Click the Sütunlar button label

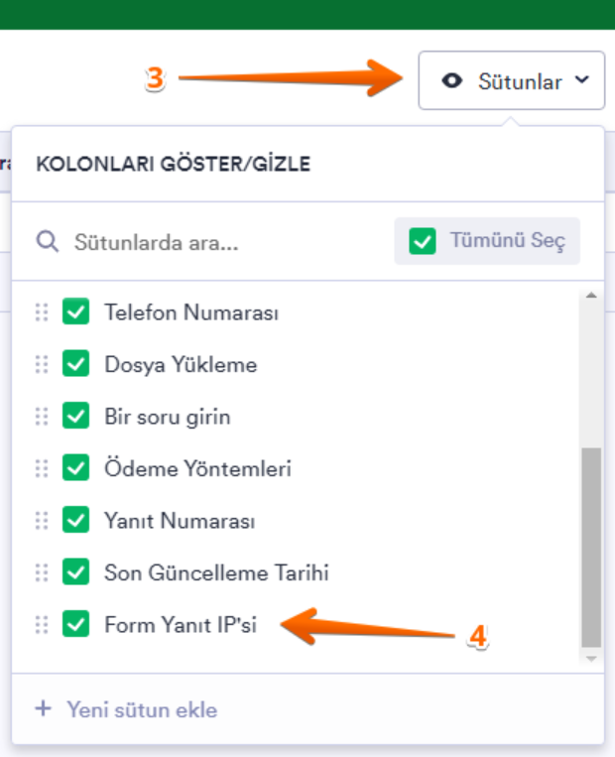520,81
